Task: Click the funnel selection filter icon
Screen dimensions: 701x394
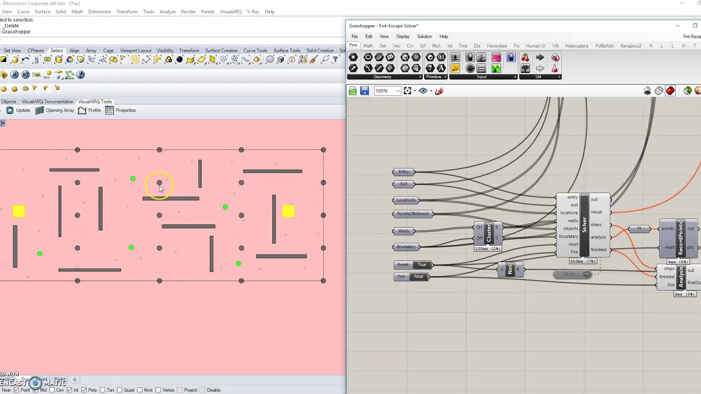Action: [x=336, y=60]
